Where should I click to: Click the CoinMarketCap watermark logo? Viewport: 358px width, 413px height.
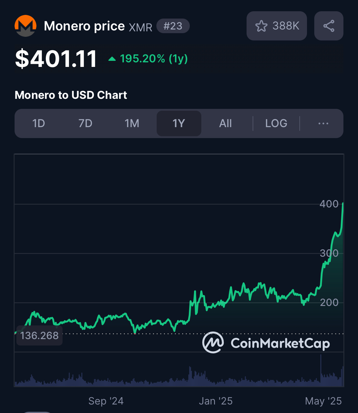266,343
